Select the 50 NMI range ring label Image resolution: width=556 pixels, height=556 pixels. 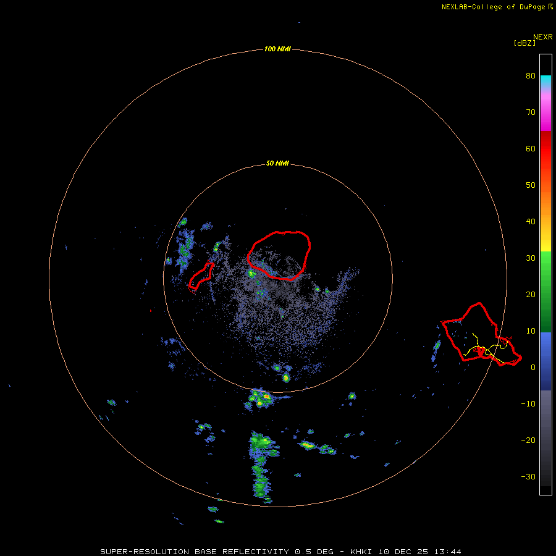tap(277, 164)
